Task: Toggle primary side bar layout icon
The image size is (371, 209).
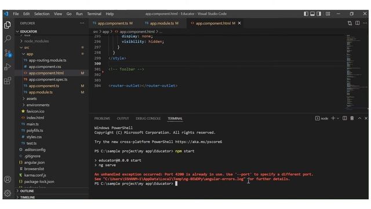Action: click(x=306, y=14)
